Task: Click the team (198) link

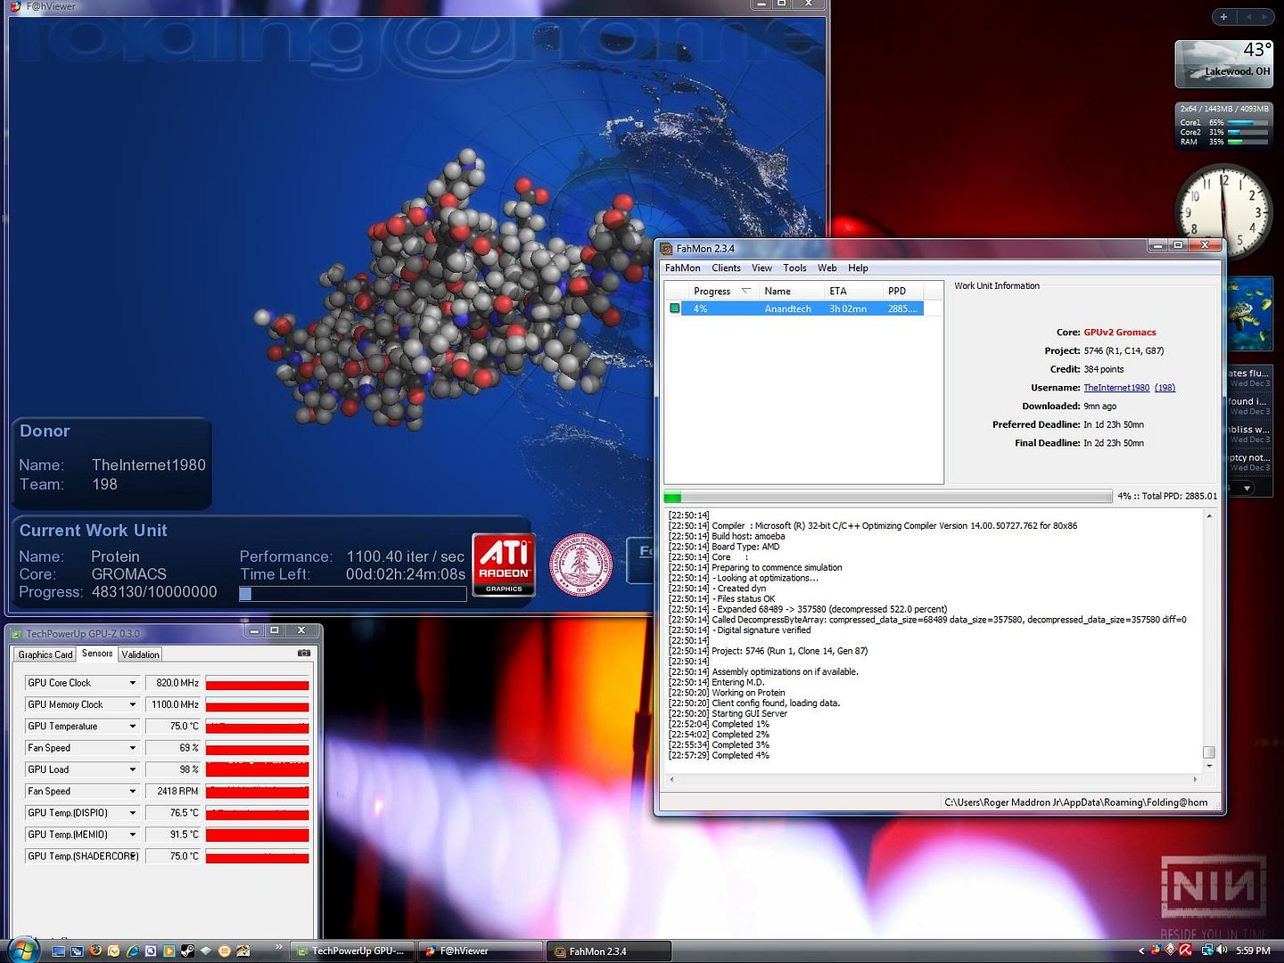Action: pyautogui.click(x=1165, y=388)
